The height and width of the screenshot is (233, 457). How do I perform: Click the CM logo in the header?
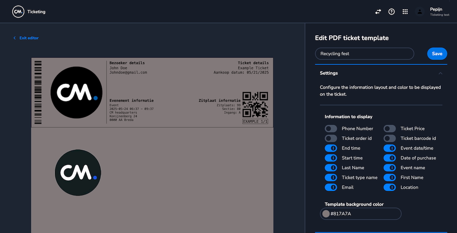pyautogui.click(x=18, y=11)
